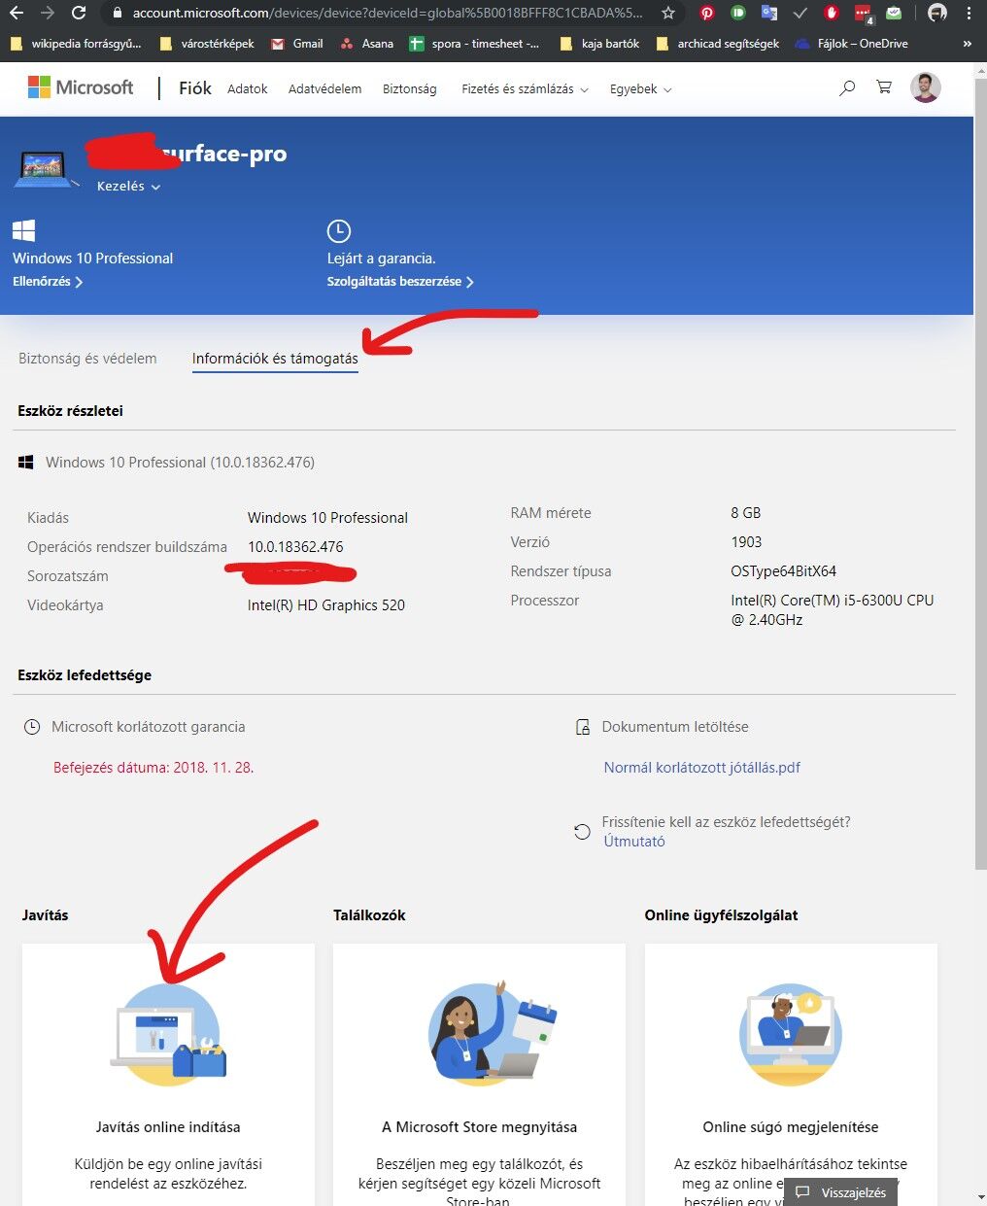987x1206 pixels.
Task: Expand the Kezelés dropdown
Action: [x=128, y=186]
